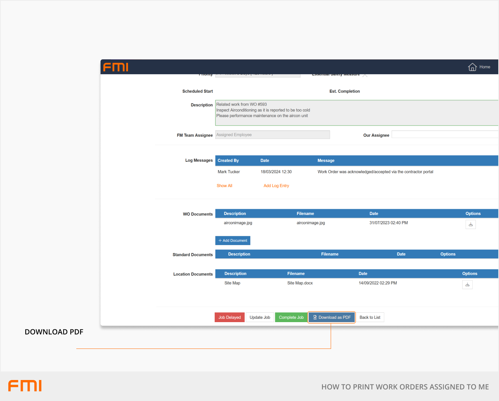This screenshot has height=401, width=499.
Task: Mark the work order with Complete Job
Action: pyautogui.click(x=291, y=317)
